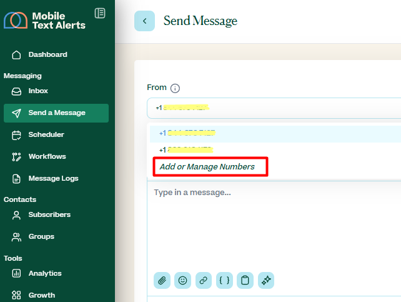
Task: Click the Inbox tray icon
Action: 16,91
